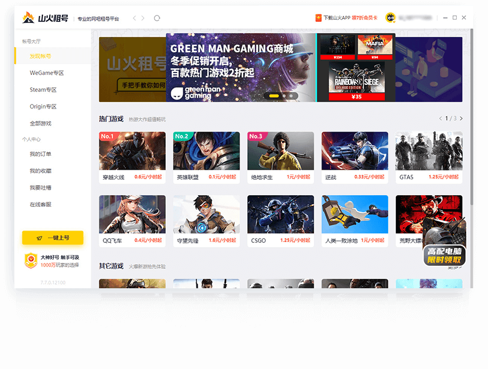Open the navigation back arrow

[x=133, y=18]
